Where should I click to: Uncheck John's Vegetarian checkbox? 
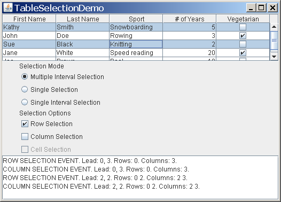coord(243,35)
